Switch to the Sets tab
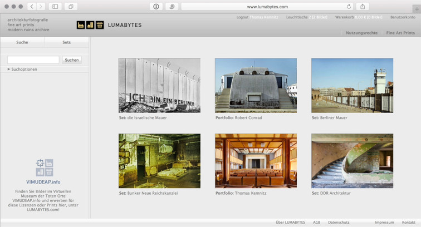 tap(66, 42)
